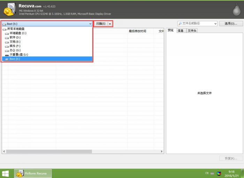Click the colorful display tray icon

pos(219,173)
